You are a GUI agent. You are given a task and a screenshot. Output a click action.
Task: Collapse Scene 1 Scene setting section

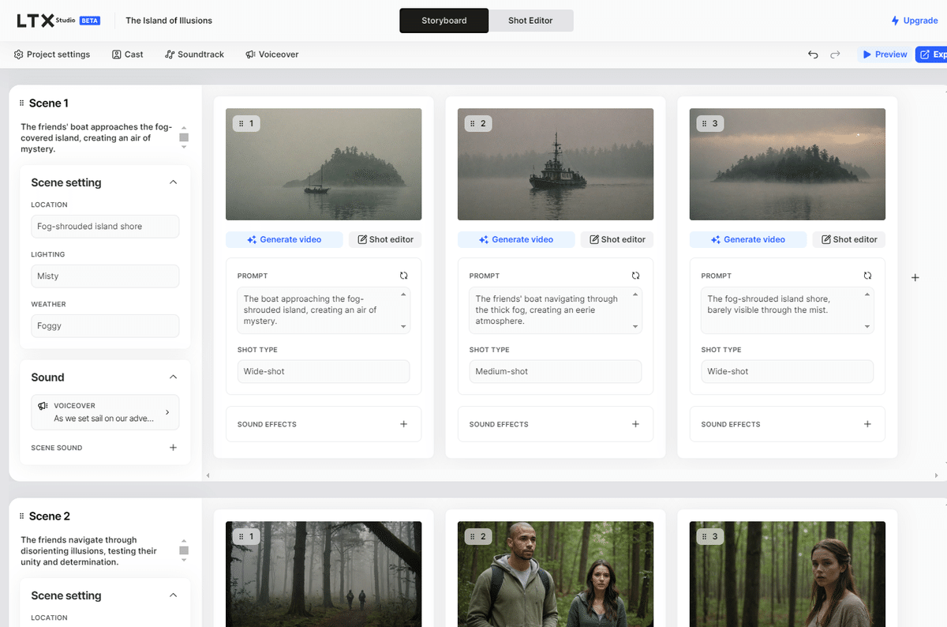pyautogui.click(x=174, y=182)
